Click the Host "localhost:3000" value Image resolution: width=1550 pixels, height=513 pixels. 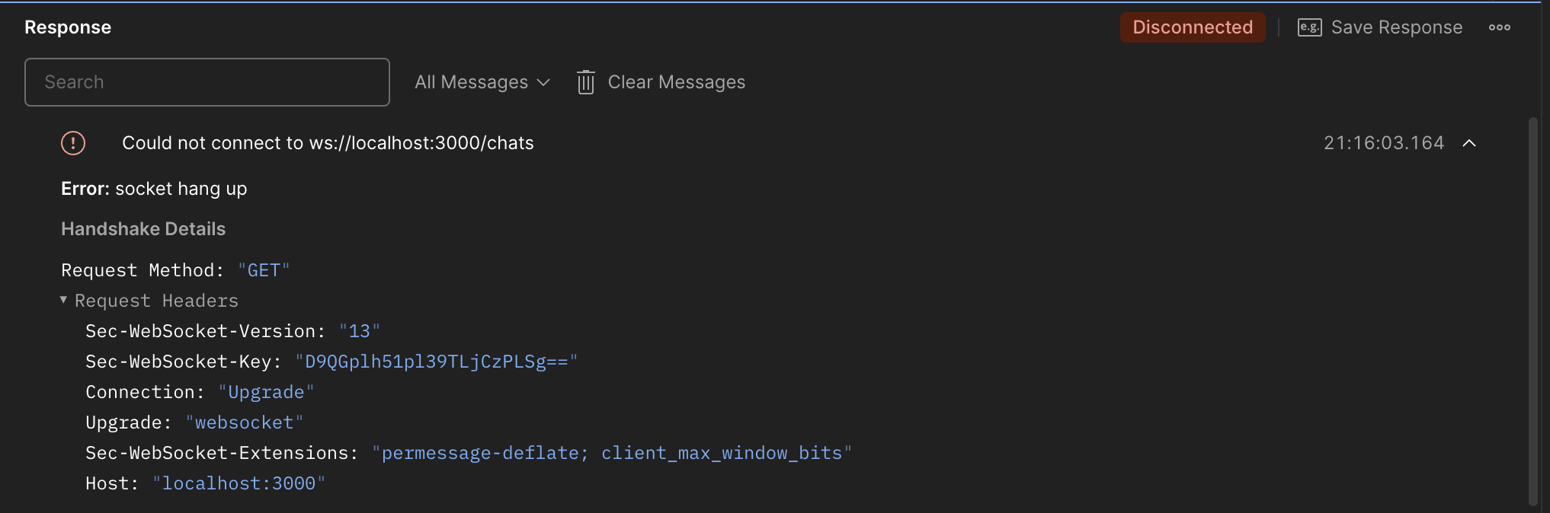pyautogui.click(x=239, y=483)
